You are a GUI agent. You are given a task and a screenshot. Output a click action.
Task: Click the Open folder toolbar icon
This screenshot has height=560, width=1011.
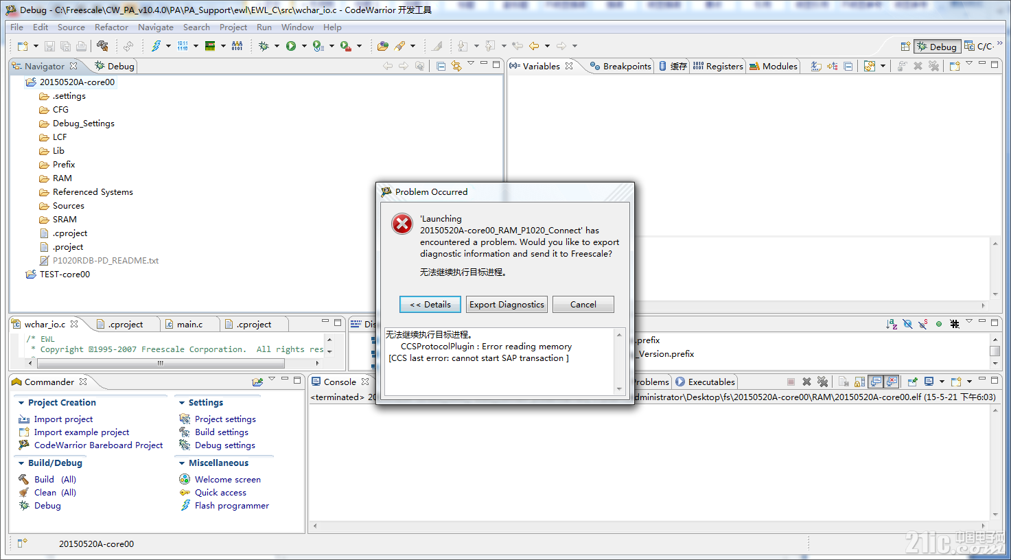point(383,46)
